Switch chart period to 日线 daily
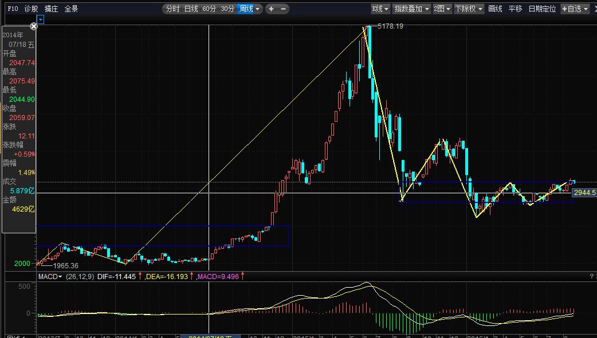Viewport: 597px width, 338px height. click(191, 9)
